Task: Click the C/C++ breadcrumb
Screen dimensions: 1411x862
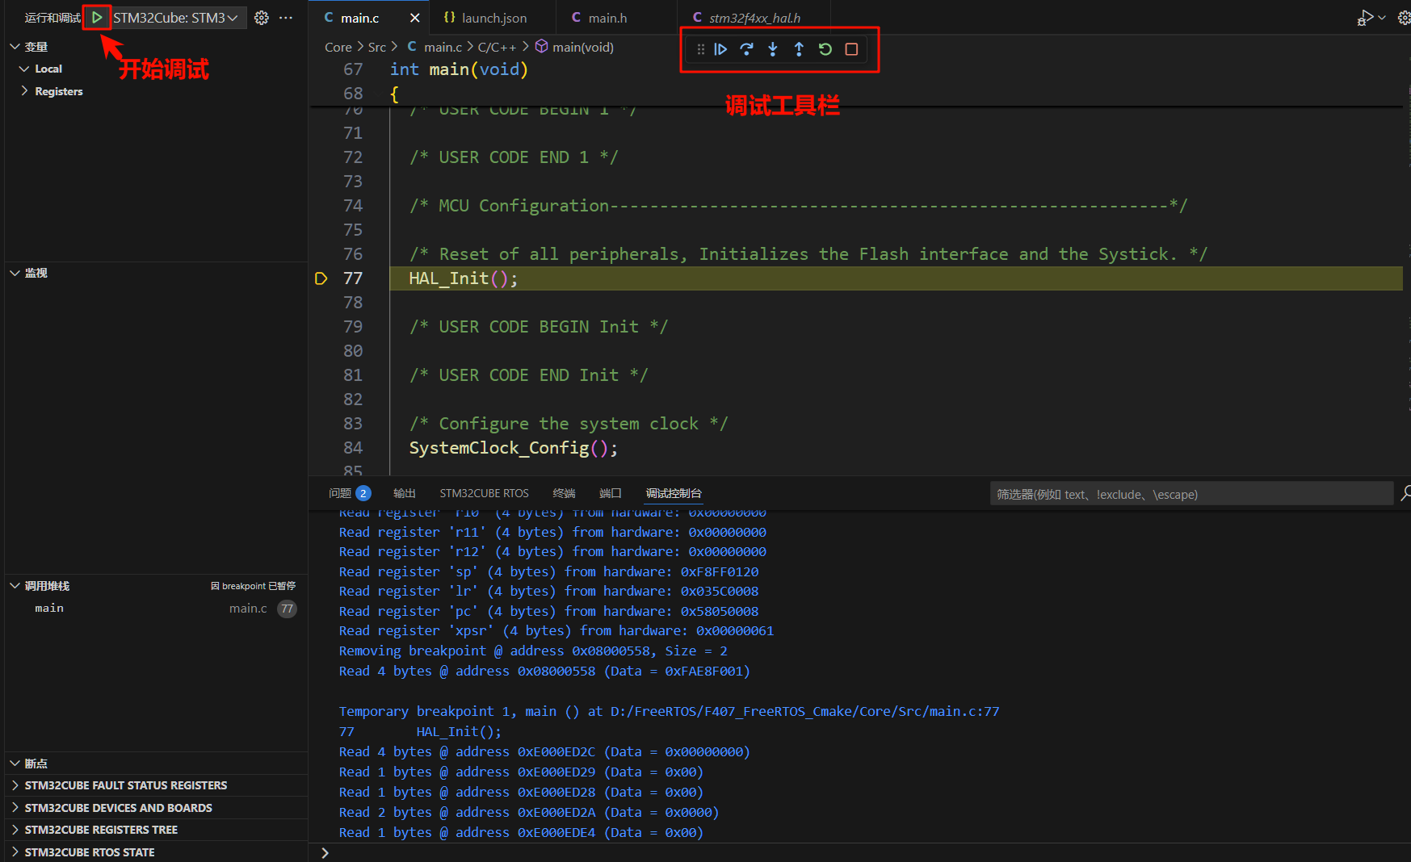Action: (497, 48)
